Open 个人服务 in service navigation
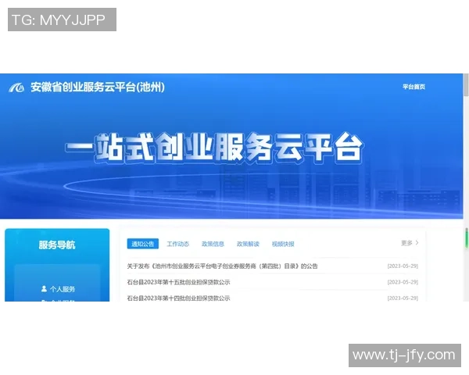Image resolution: width=469 pixels, height=375 pixels. 63,289
